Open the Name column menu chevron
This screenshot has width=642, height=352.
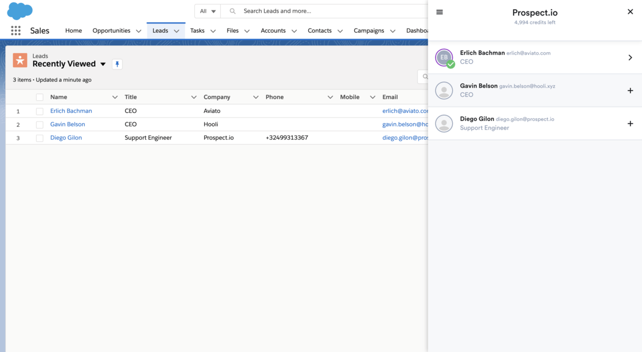(x=115, y=97)
